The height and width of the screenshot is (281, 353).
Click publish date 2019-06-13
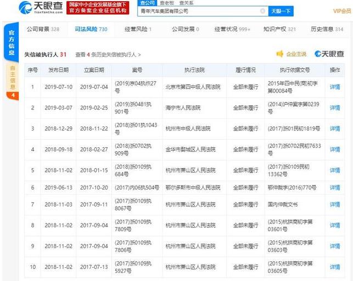(x=59, y=187)
